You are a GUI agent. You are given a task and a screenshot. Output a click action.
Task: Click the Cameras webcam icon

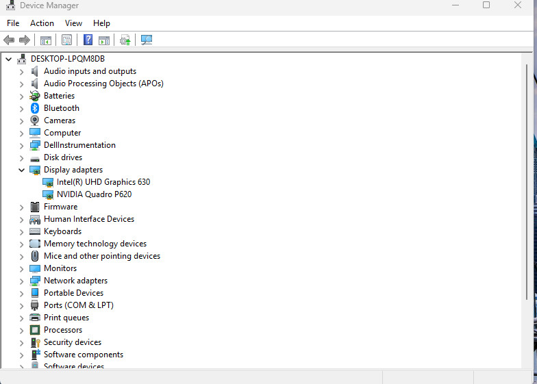pyautogui.click(x=34, y=120)
